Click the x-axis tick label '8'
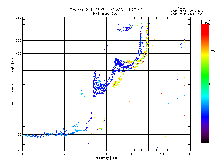 tap(148, 154)
